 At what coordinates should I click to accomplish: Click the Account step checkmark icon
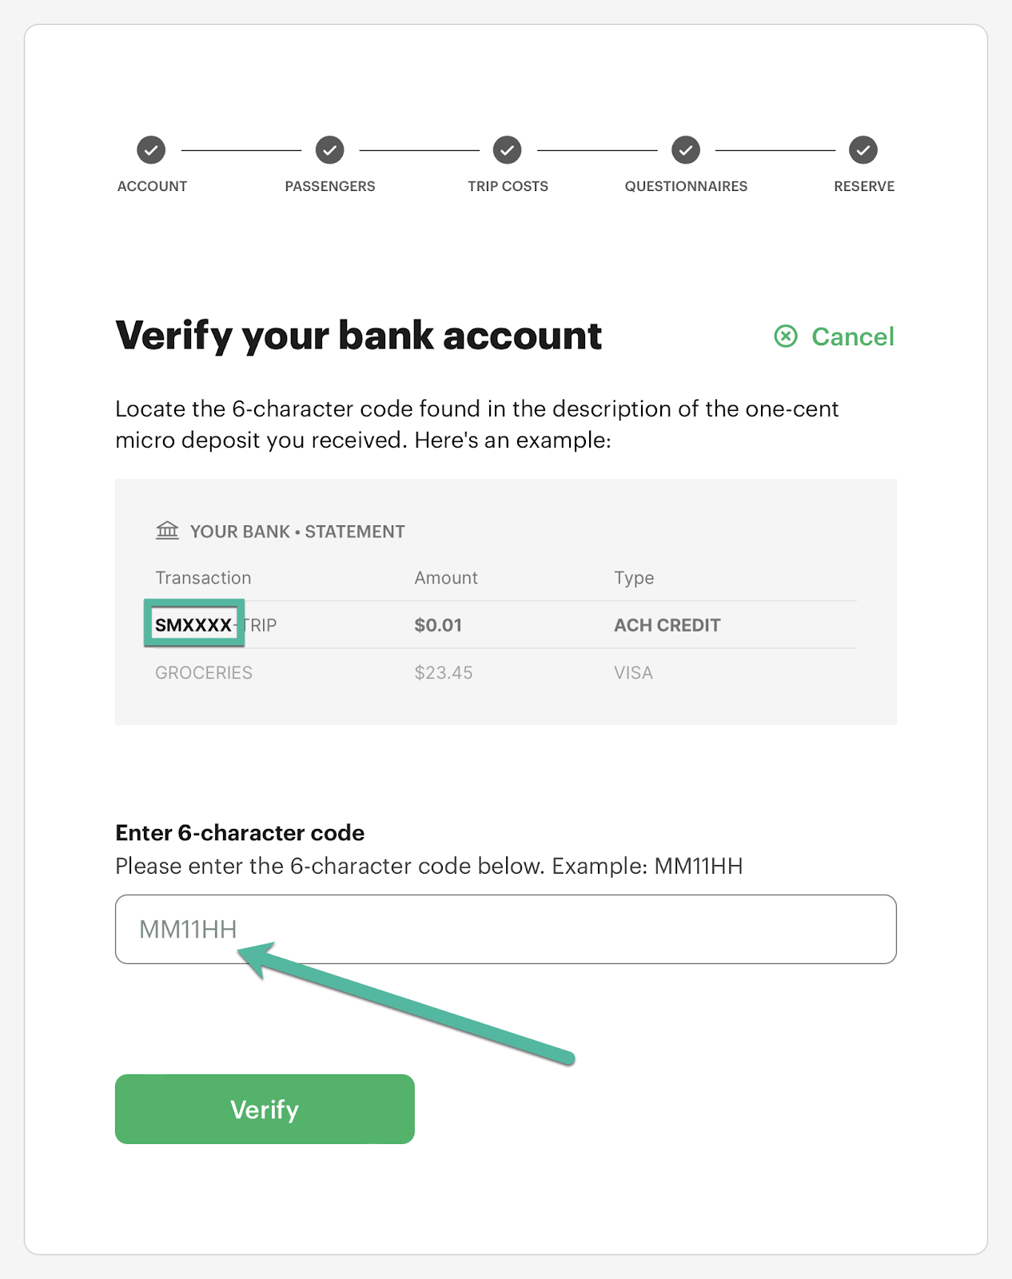(x=151, y=149)
